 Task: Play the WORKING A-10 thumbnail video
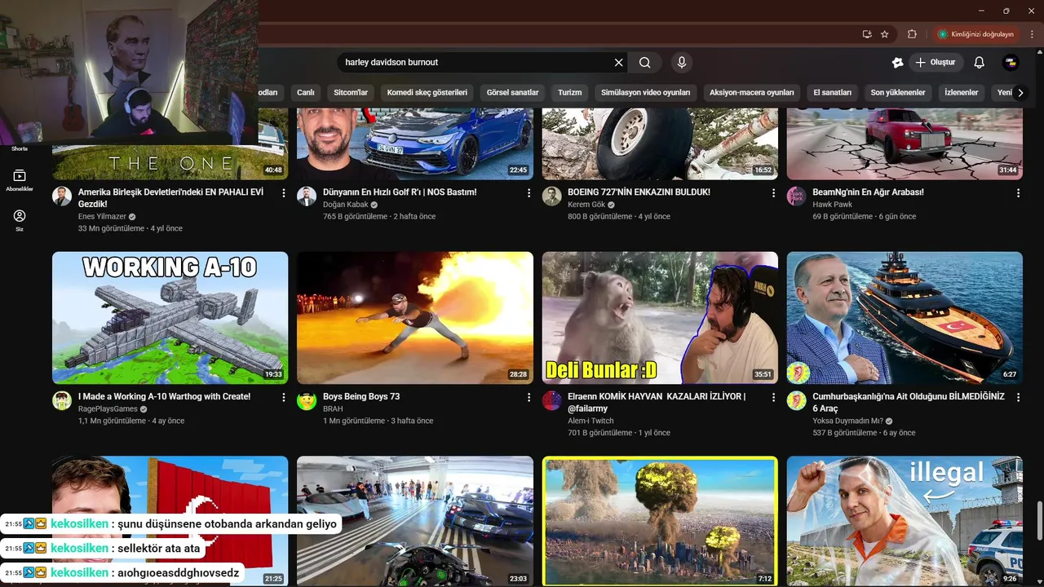click(x=170, y=318)
